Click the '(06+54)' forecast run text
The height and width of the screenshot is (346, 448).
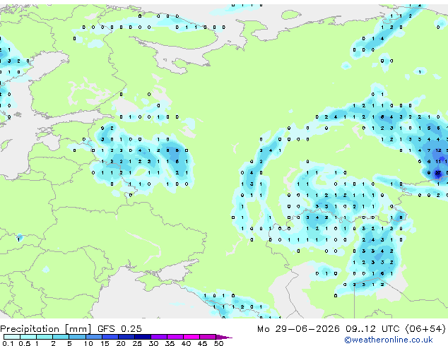point(425,329)
